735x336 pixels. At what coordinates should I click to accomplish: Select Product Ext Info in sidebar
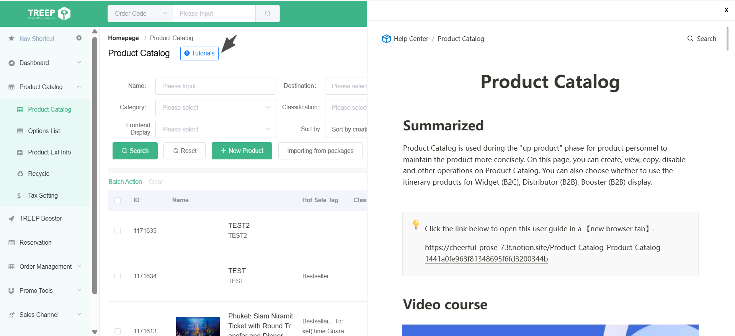49,152
